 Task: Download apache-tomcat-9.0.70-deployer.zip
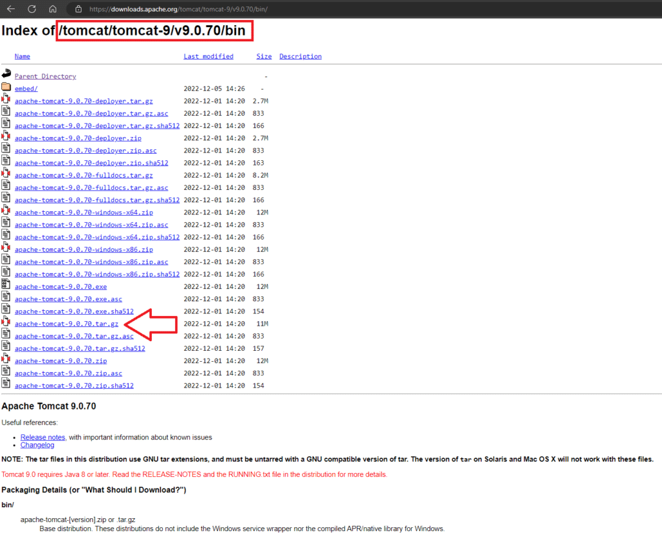(78, 138)
